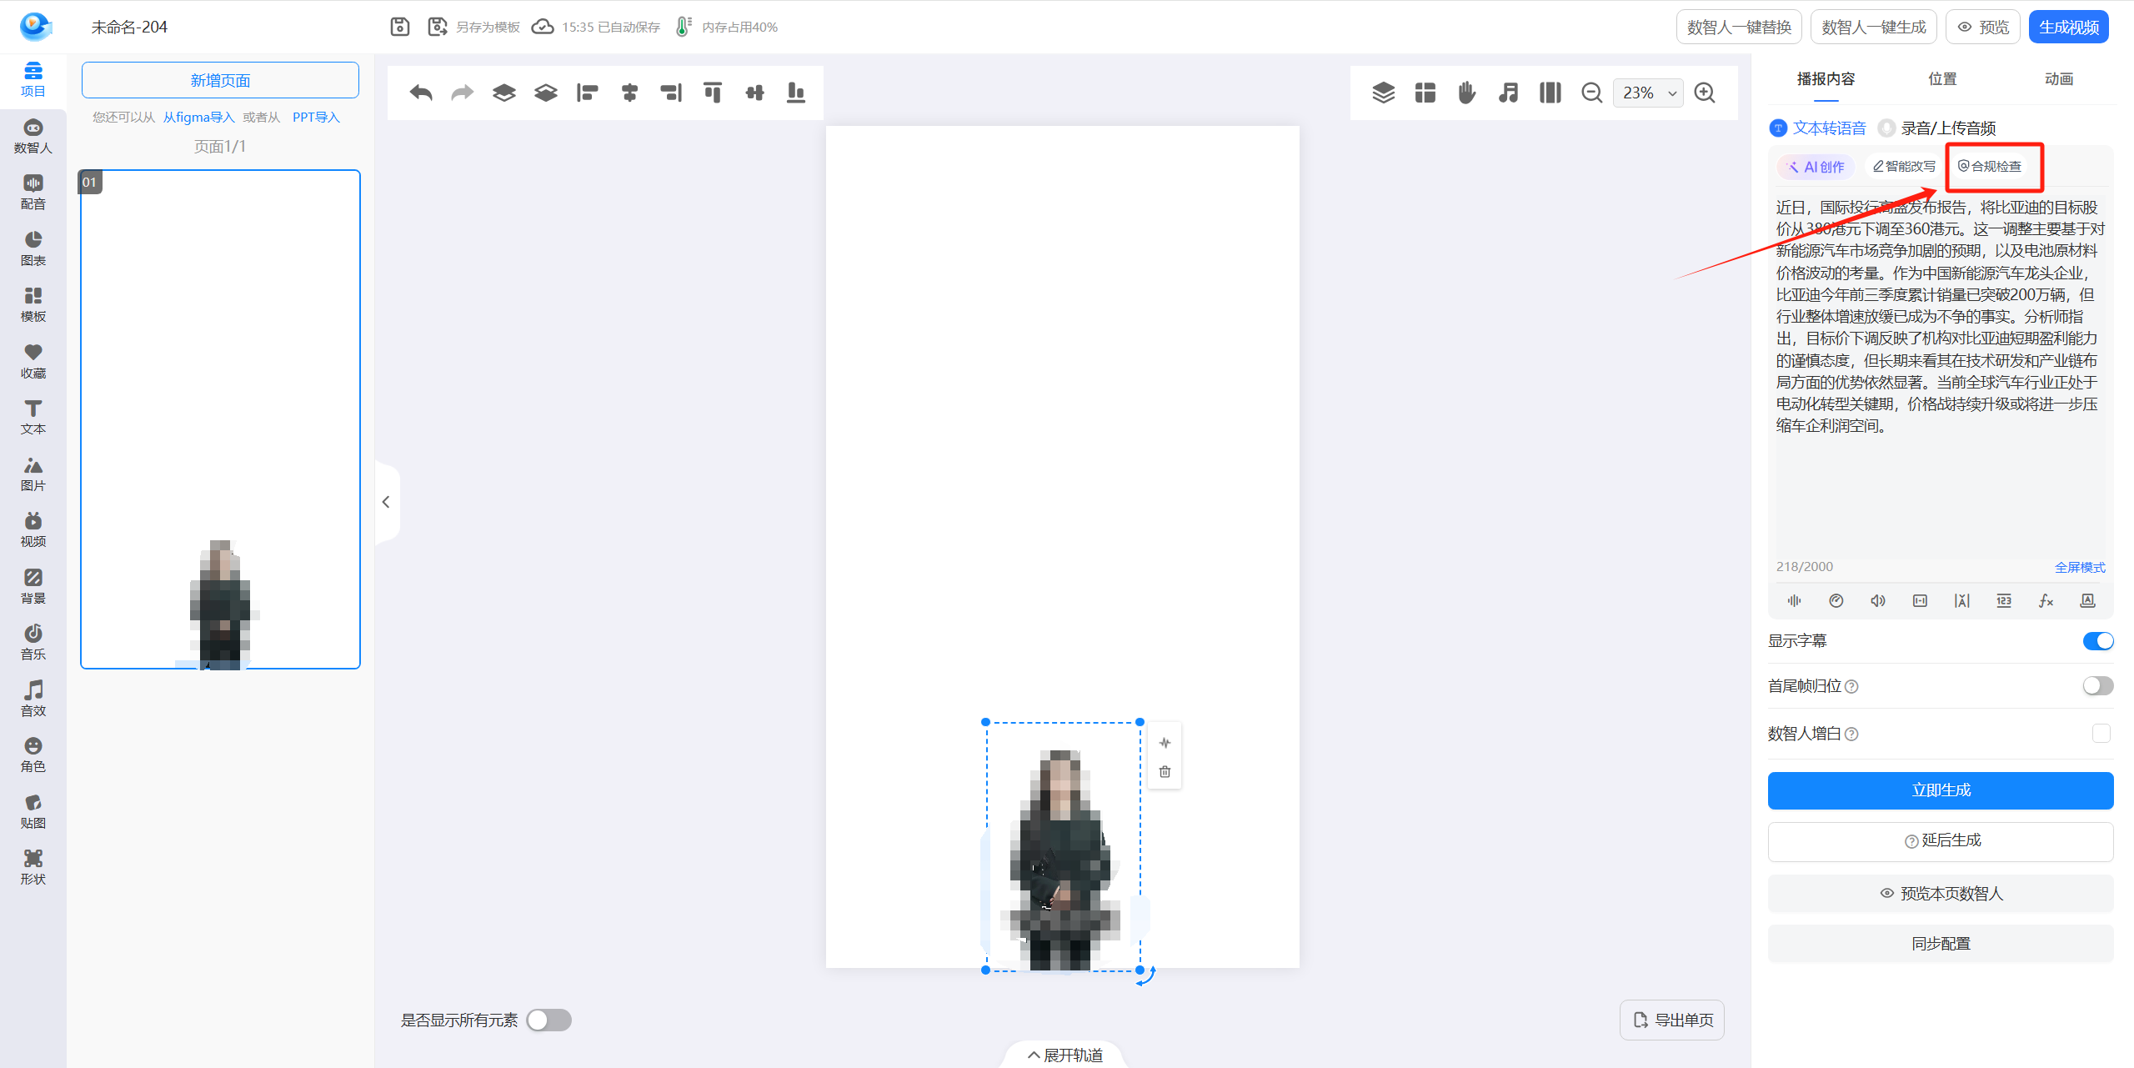Delete selected avatar with trash icon
The height and width of the screenshot is (1068, 2134).
[x=1165, y=772]
